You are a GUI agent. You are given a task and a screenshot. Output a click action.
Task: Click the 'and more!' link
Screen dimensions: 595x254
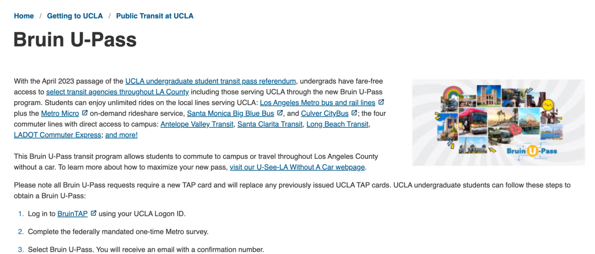point(121,135)
